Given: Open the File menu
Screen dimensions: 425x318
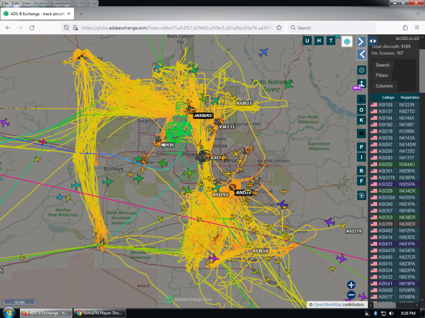Looking at the screenshot, I should click(x=5, y=3).
